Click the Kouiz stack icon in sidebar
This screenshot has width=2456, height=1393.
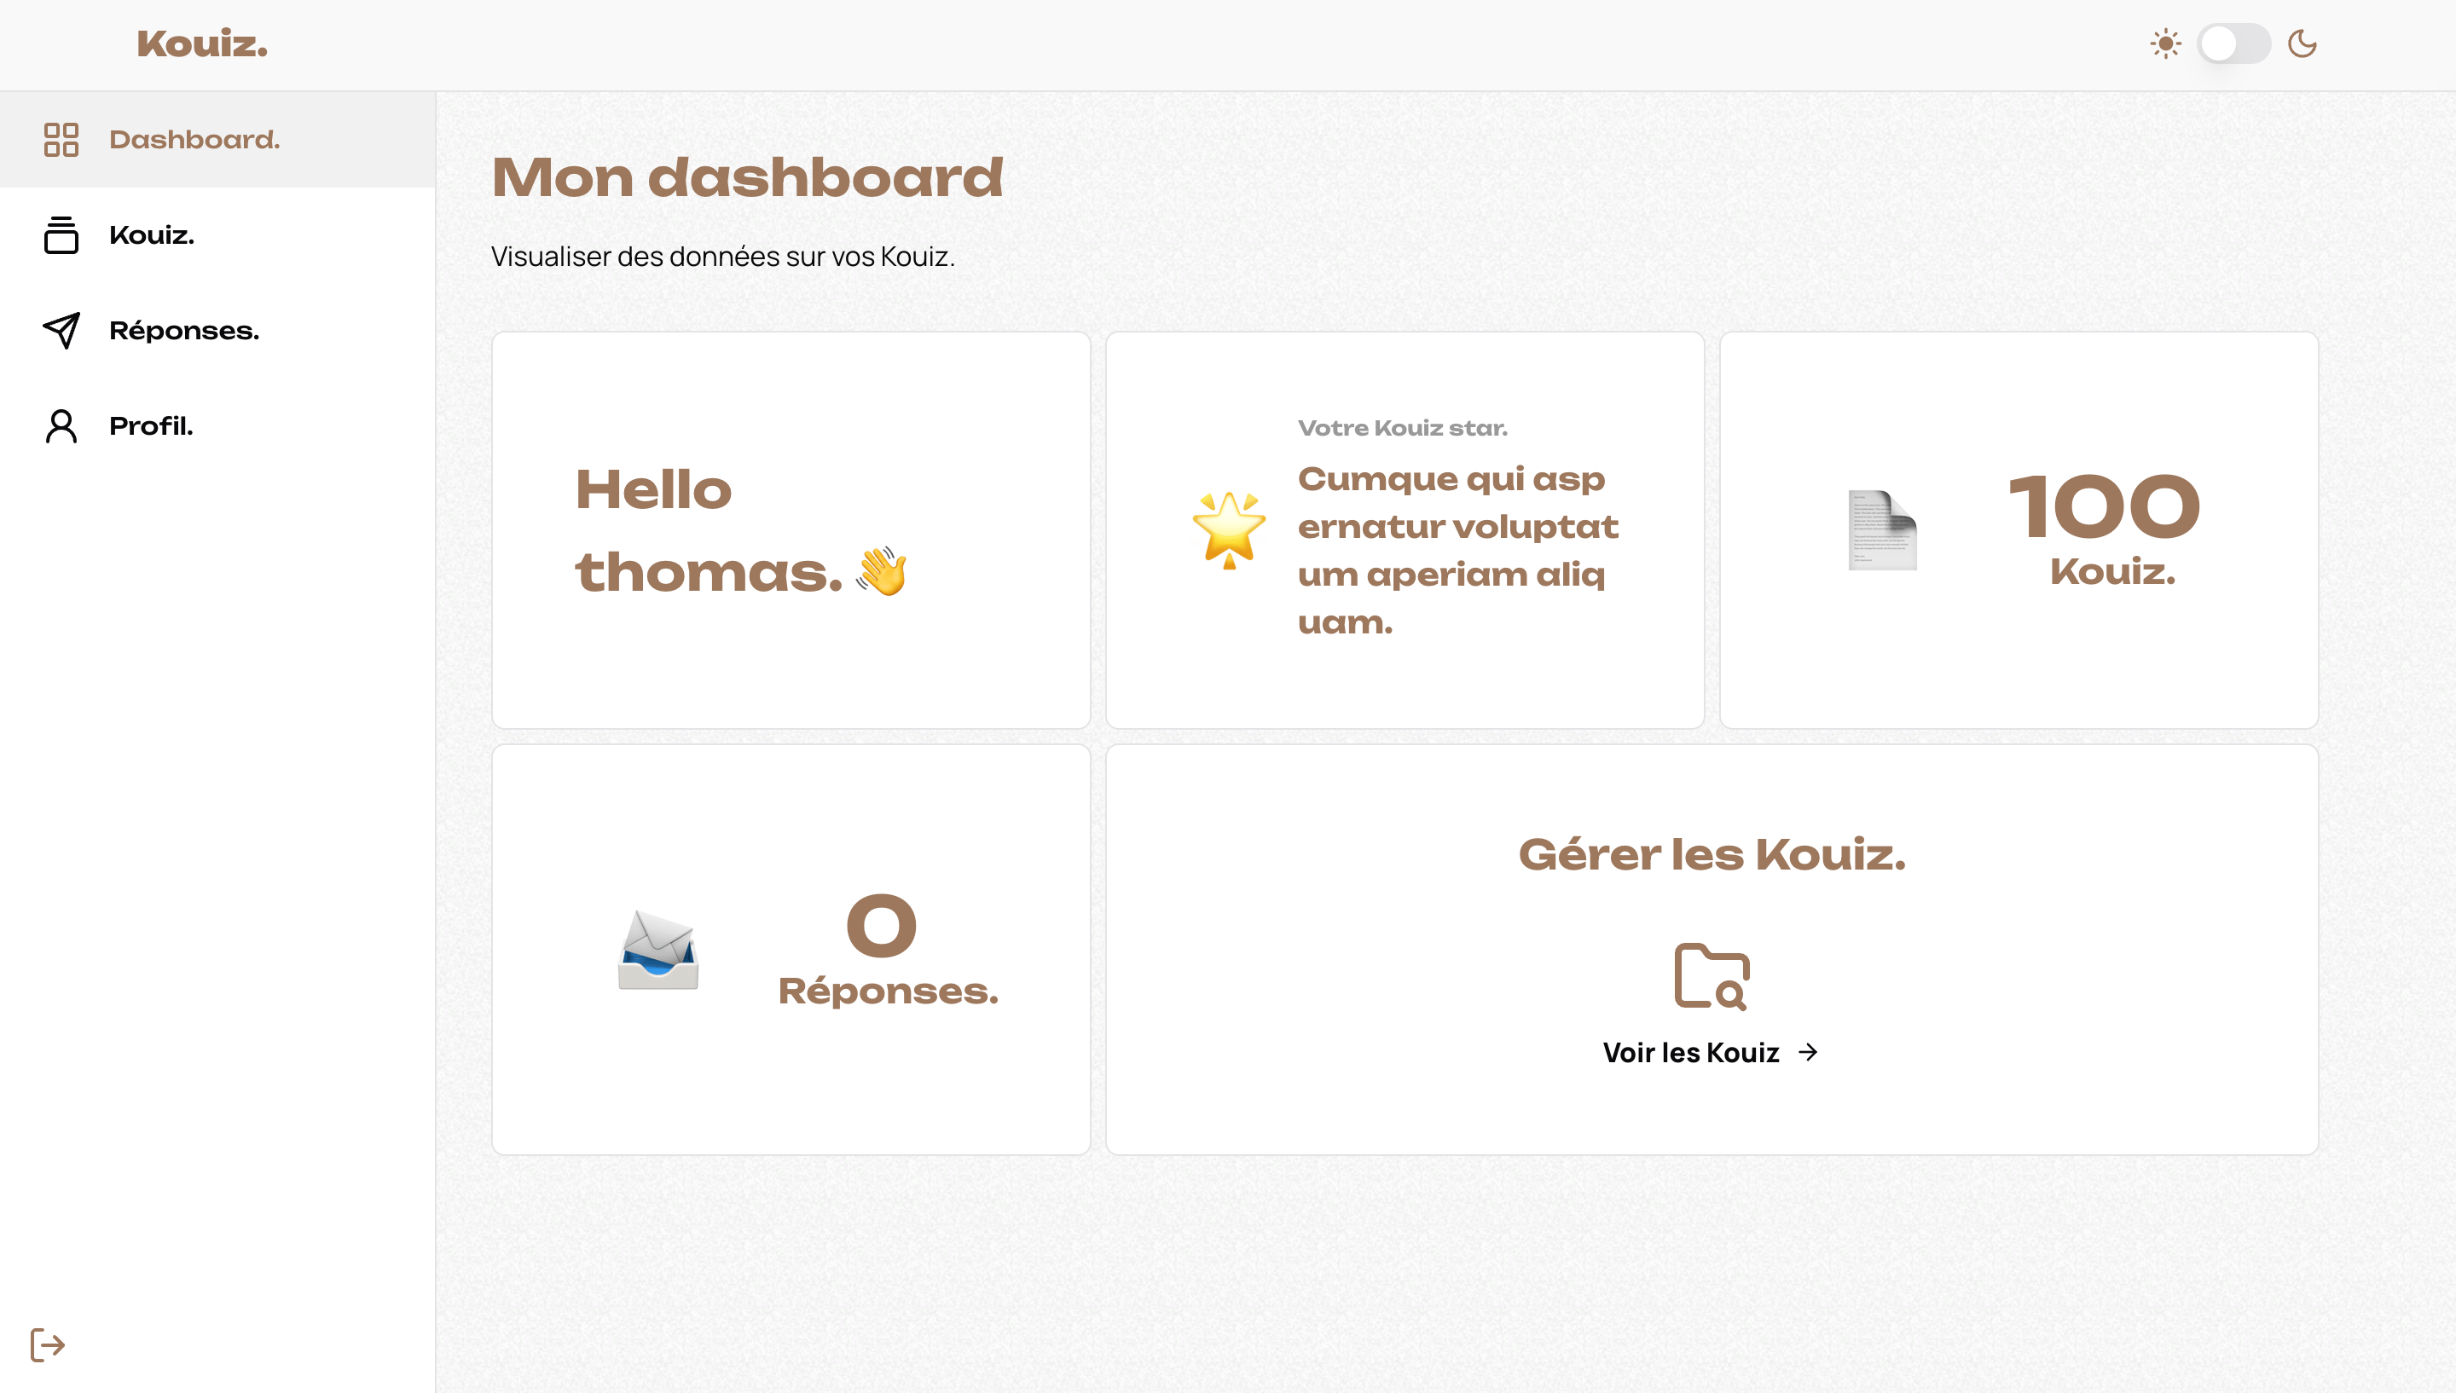tap(61, 235)
